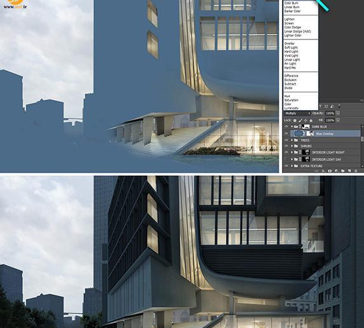The width and height of the screenshot is (364, 328).
Task: Choose Difference blend mode
Action: (291, 76)
